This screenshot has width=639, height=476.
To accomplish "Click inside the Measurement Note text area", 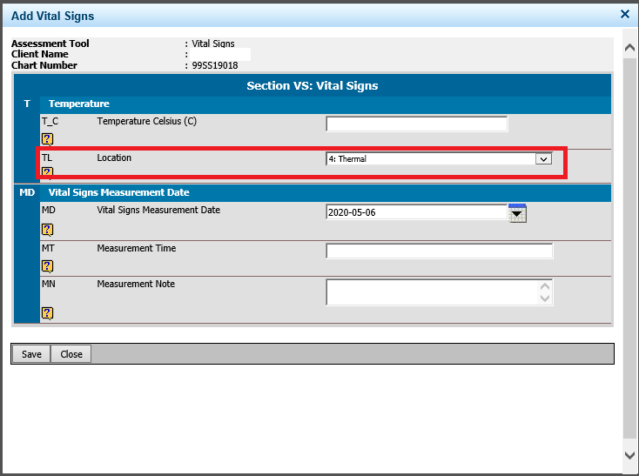I will 431,292.
